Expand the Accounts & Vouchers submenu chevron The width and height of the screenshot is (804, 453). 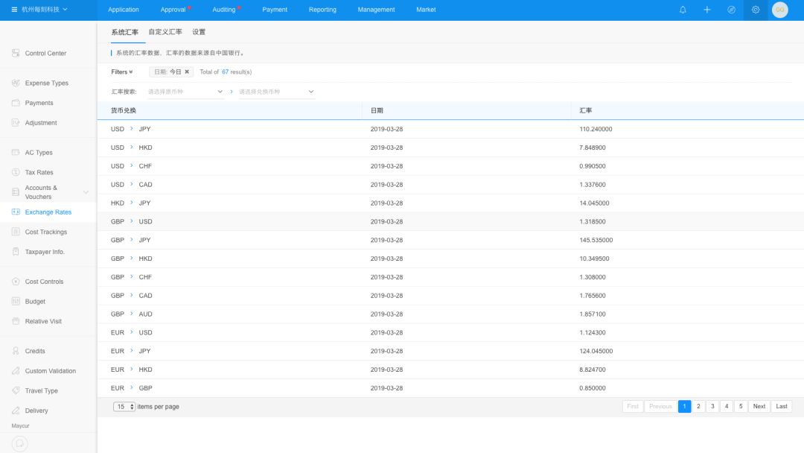86,192
